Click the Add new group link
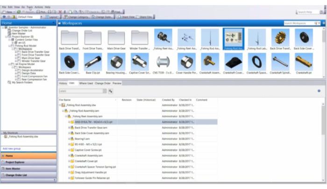Screen dimensions: 327x189 click(11, 148)
